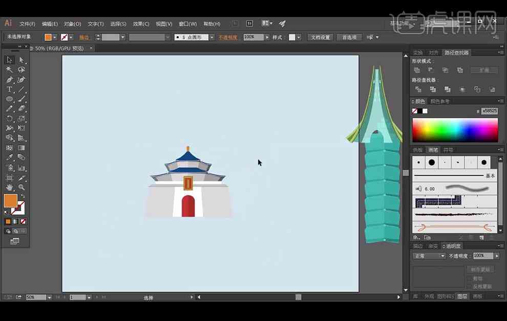Select the Gradient tool

(x=22, y=148)
